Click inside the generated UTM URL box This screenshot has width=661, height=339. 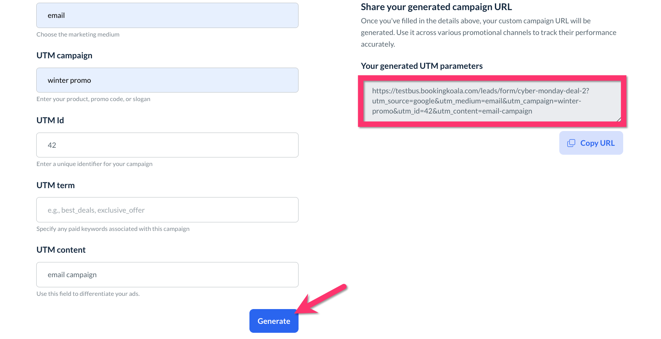click(x=492, y=101)
